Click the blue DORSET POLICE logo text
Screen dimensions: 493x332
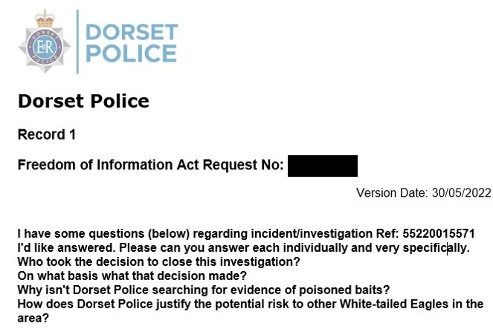tap(132, 43)
